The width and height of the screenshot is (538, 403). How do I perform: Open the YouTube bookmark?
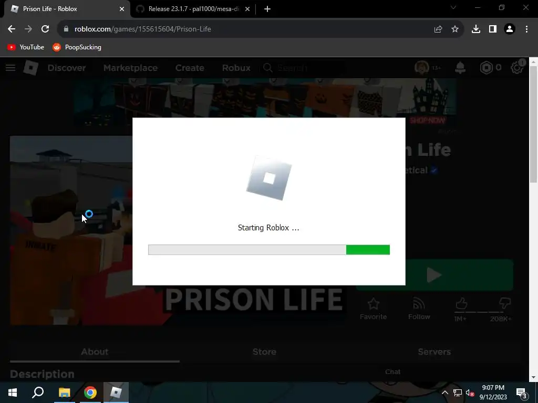point(26,47)
